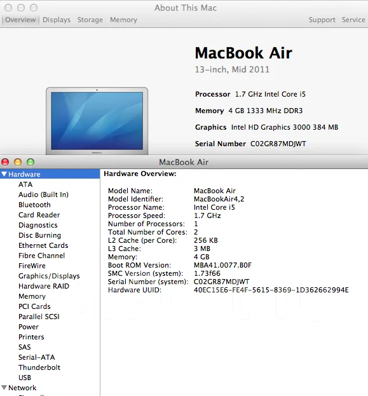Click the Hardware UUID value
The width and height of the screenshot is (368, 396).
point(271,290)
